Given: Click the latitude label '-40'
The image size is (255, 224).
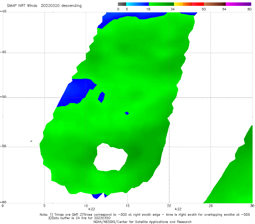Looking at the screenshot, I should pos(3,11).
